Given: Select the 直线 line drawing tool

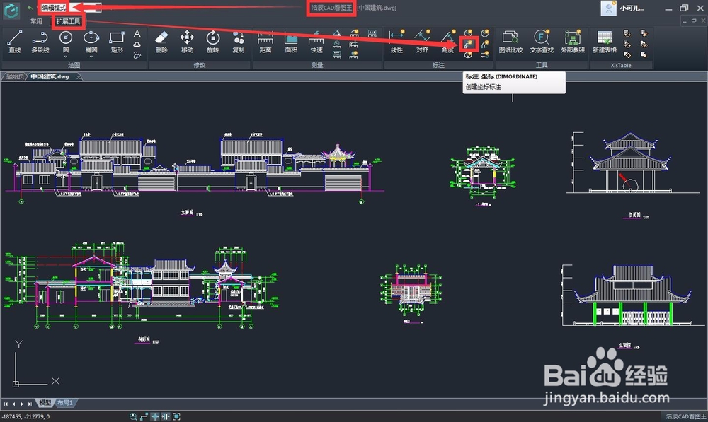Looking at the screenshot, I should point(14,42).
